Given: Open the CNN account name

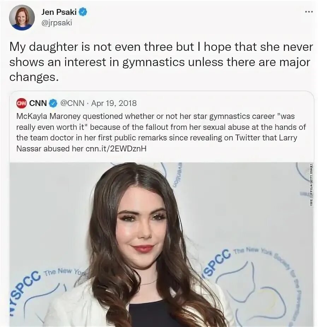Looking at the screenshot, I should click(38, 103).
